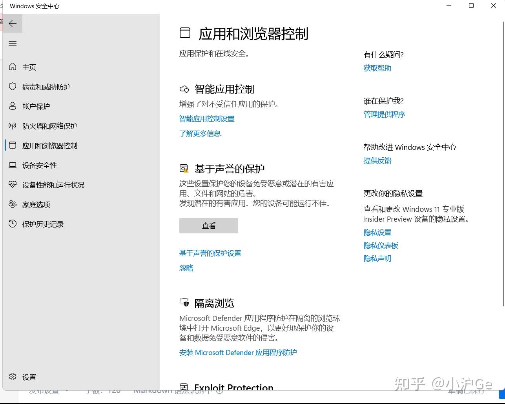Image resolution: width=505 pixels, height=404 pixels.
Task: Click the wireless icon for 防火墙和网络保护
Action: pyautogui.click(x=13, y=126)
